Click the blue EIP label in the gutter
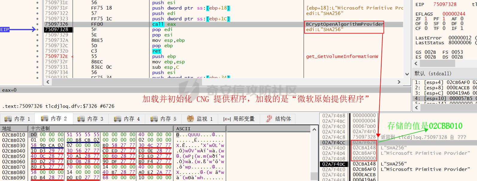Viewport: 477px width, 181px height. coord(5,30)
